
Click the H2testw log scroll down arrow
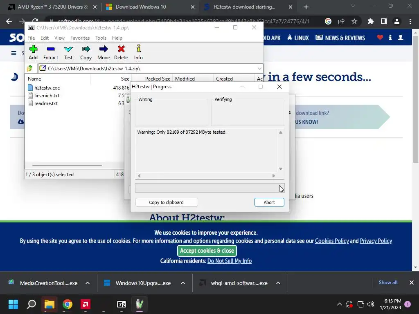[x=281, y=169]
